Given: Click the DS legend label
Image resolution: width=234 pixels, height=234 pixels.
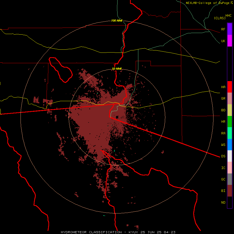Looking at the screenshot, I should click(223, 156).
